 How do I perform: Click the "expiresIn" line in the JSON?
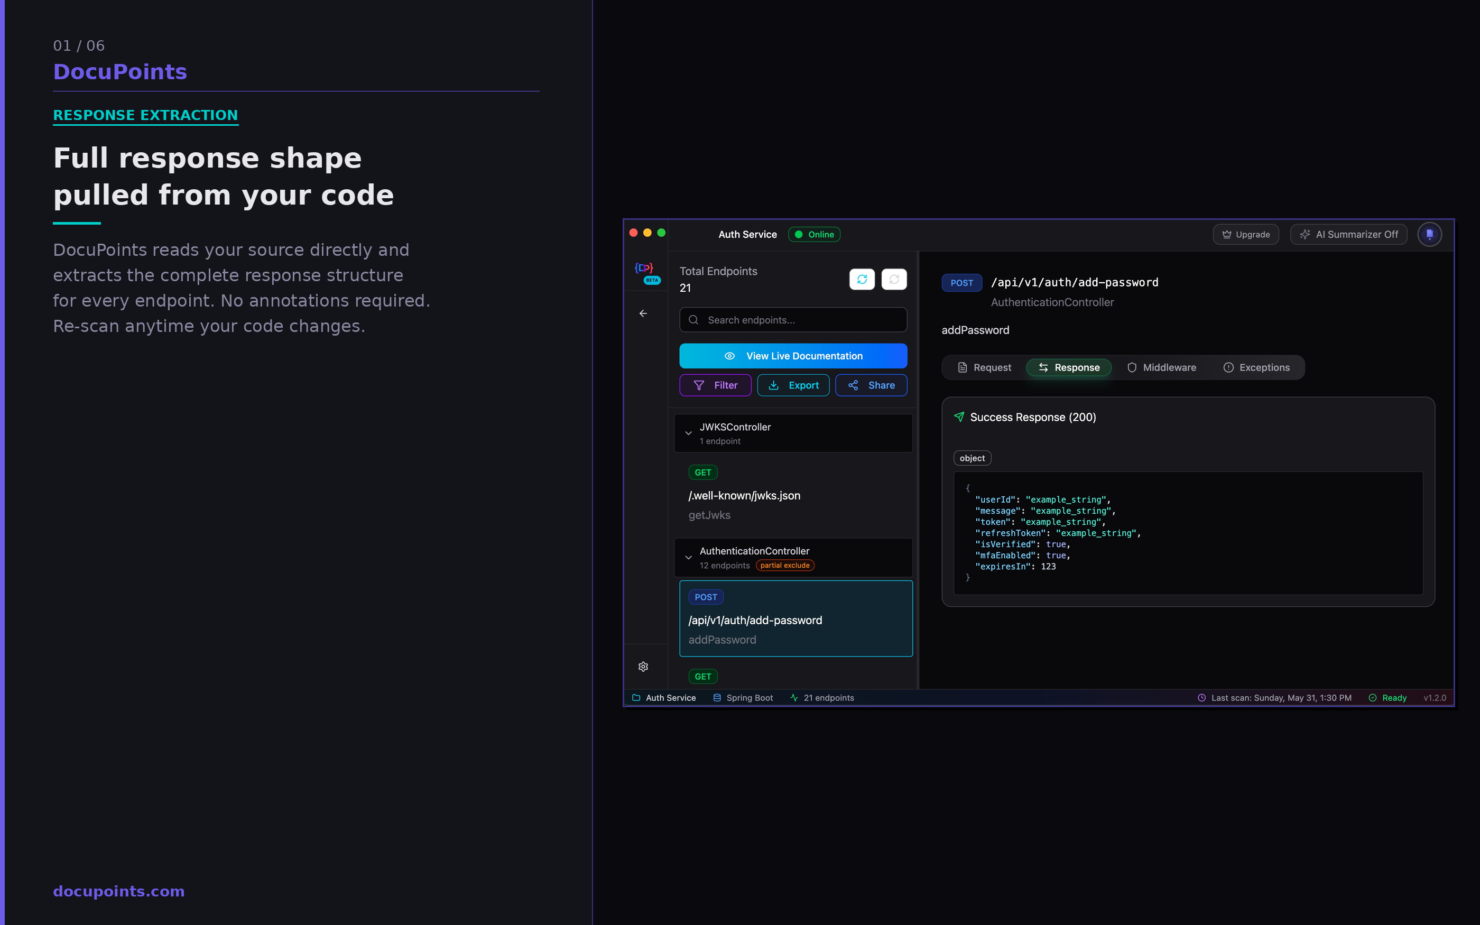tap(1015, 567)
